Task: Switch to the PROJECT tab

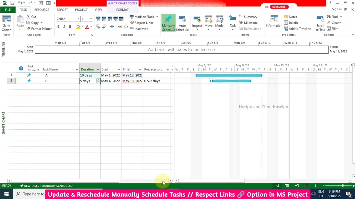Action: pos(81,10)
